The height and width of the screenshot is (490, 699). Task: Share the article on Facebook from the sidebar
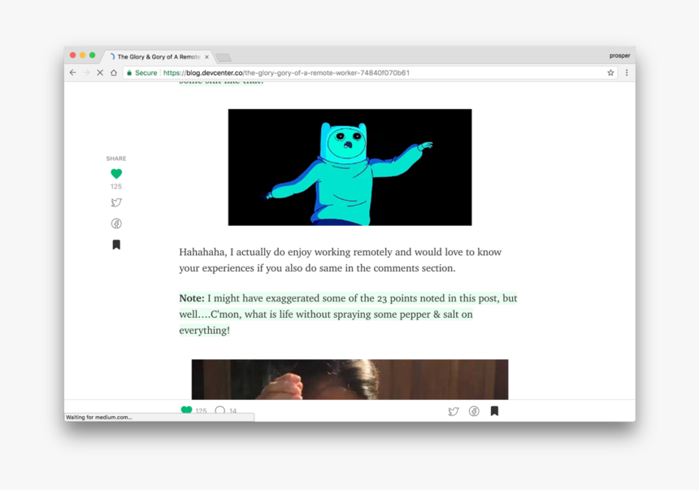pos(116,223)
